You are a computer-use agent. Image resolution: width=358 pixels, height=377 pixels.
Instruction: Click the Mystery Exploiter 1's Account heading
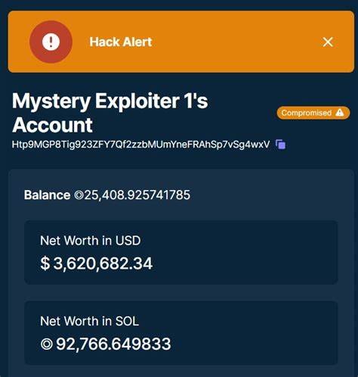[110, 113]
